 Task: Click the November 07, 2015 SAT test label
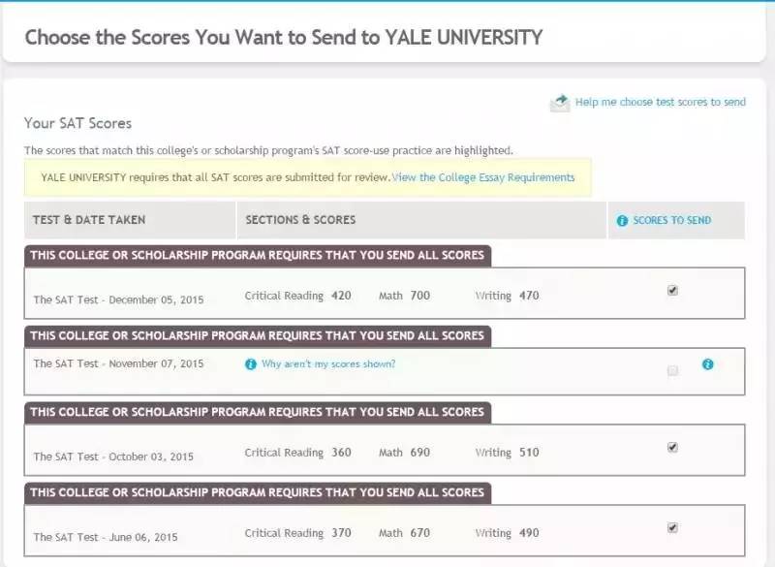[118, 363]
